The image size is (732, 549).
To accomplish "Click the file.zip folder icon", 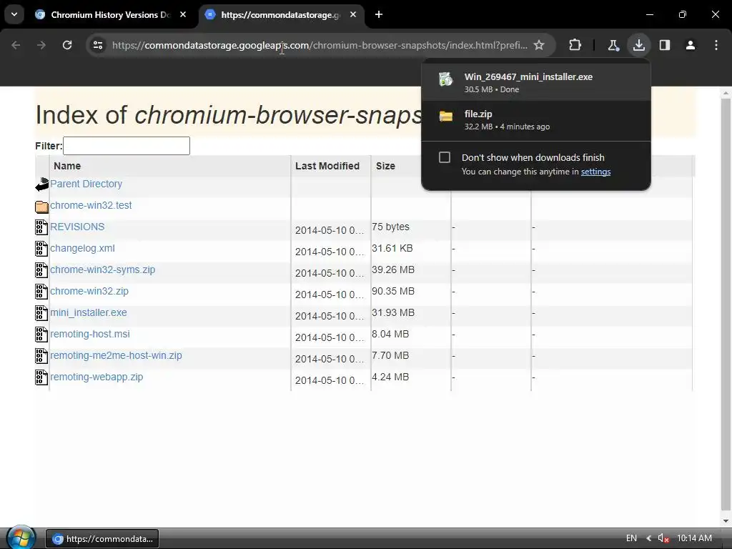I will 446,116.
